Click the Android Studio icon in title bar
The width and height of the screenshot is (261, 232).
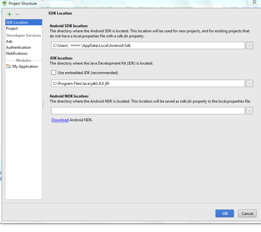(x=4, y=3)
